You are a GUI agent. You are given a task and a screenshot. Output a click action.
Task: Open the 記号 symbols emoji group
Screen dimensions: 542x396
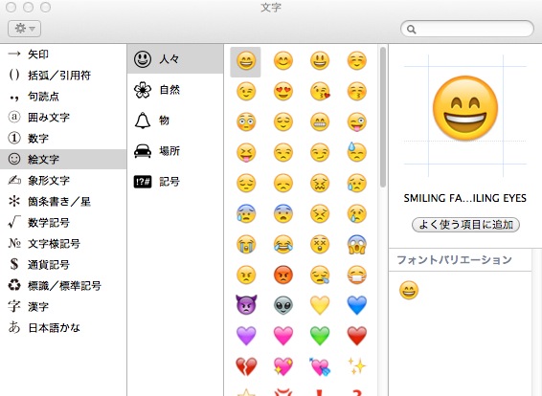tap(175, 182)
